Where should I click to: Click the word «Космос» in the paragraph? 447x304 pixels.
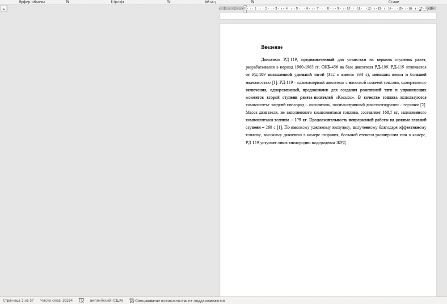coord(345,97)
